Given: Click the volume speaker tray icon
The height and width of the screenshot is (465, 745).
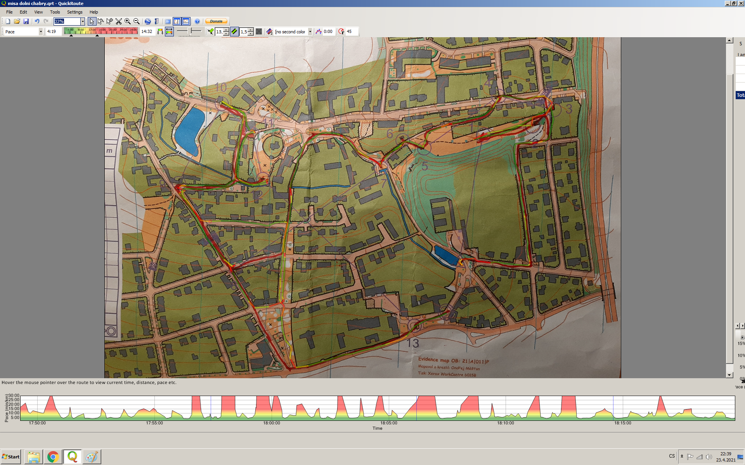Looking at the screenshot, I should click(x=709, y=457).
